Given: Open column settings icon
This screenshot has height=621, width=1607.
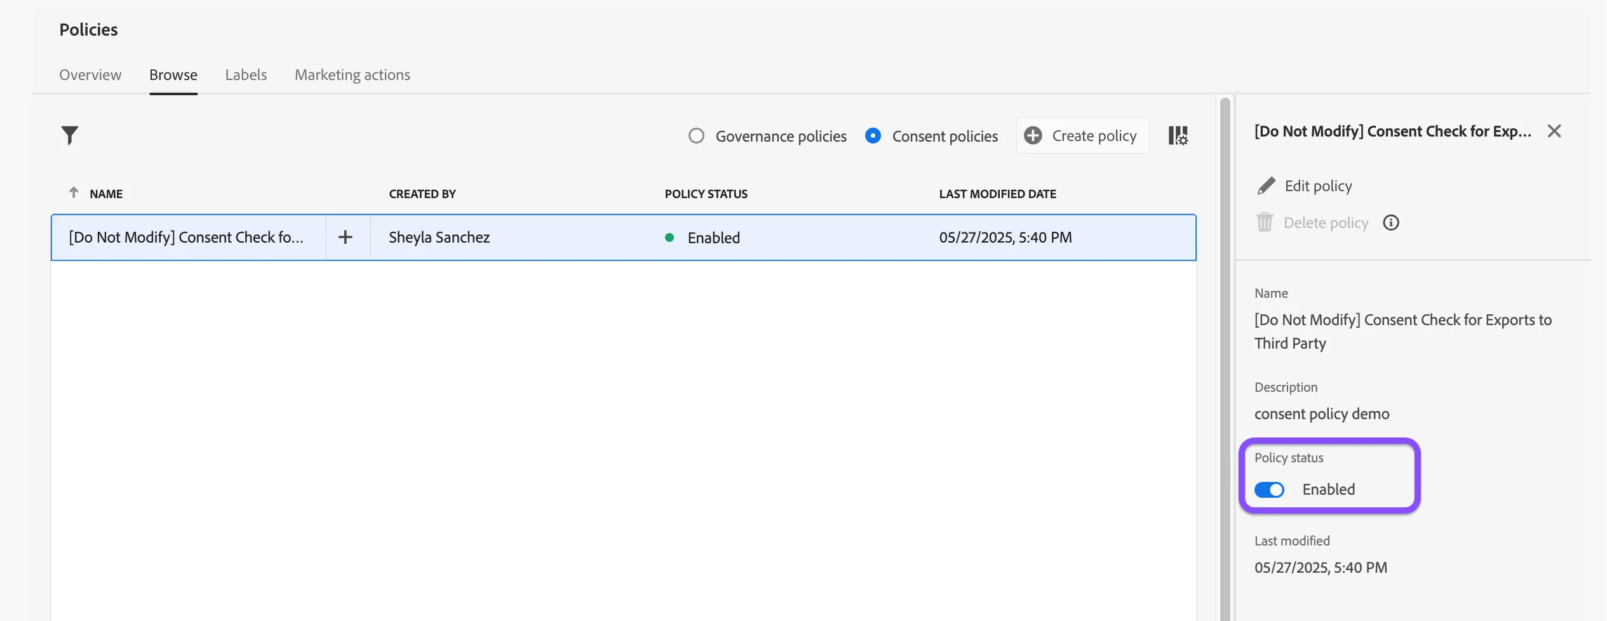Looking at the screenshot, I should 1178,135.
